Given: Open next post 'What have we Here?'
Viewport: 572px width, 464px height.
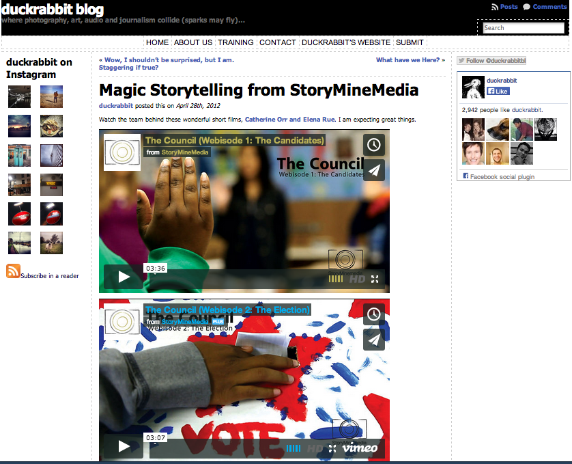Looking at the screenshot, I should pyautogui.click(x=408, y=60).
